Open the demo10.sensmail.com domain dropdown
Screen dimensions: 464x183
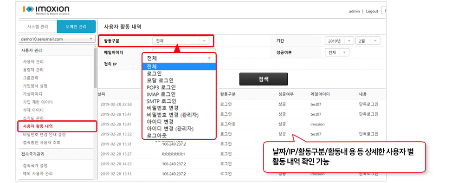pos(57,39)
